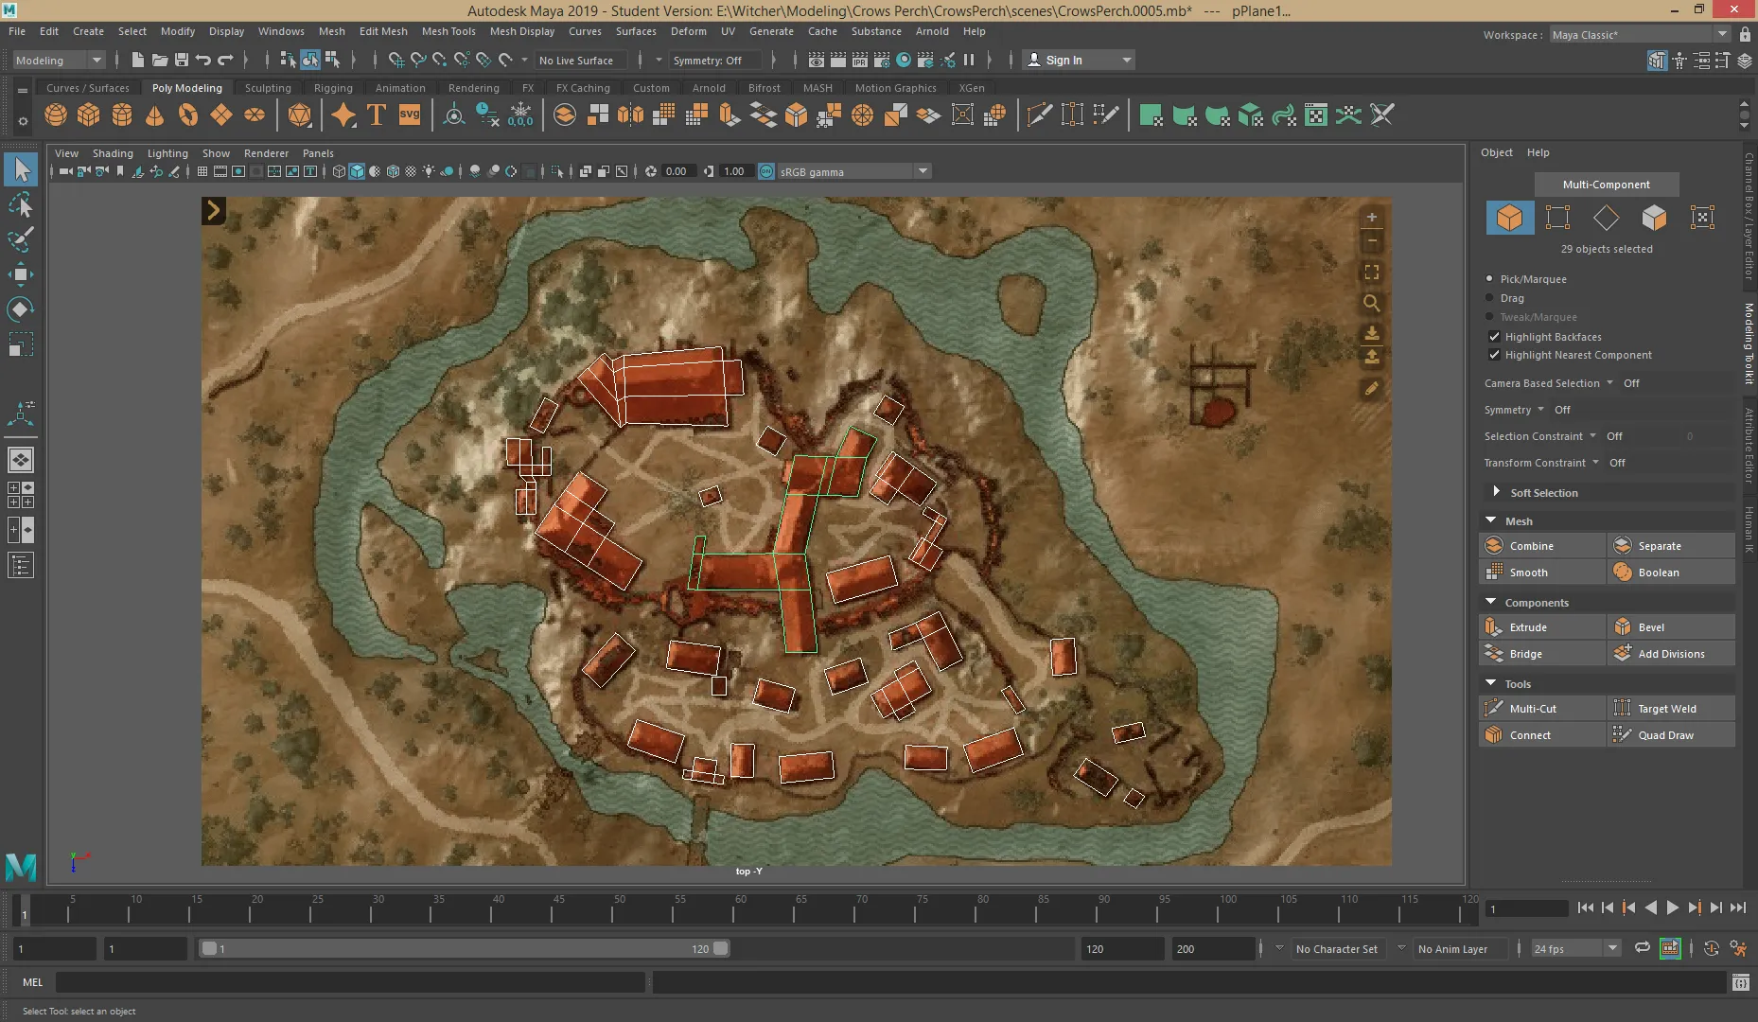Open the Workspace Maya Classic dropdown
Viewport: 1758px width, 1022px height.
click(1641, 34)
